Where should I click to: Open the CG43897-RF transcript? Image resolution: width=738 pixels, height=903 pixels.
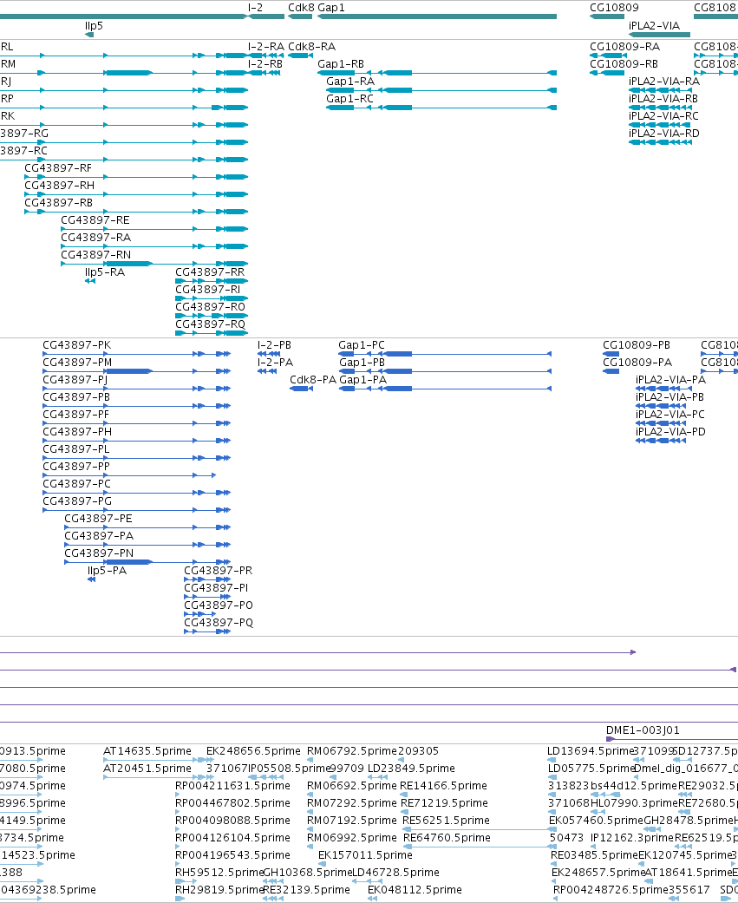coord(136,177)
